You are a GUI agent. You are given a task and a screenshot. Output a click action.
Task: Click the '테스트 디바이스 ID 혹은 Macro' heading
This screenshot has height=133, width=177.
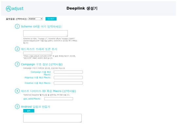tap(49, 91)
